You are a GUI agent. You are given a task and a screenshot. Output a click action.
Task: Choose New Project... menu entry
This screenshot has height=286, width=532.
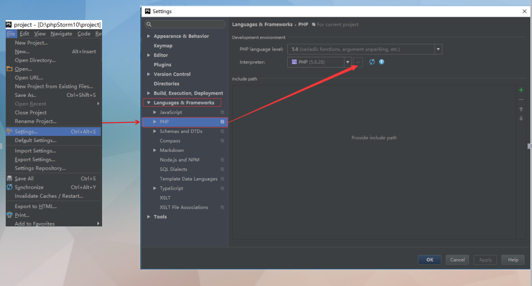54,43
